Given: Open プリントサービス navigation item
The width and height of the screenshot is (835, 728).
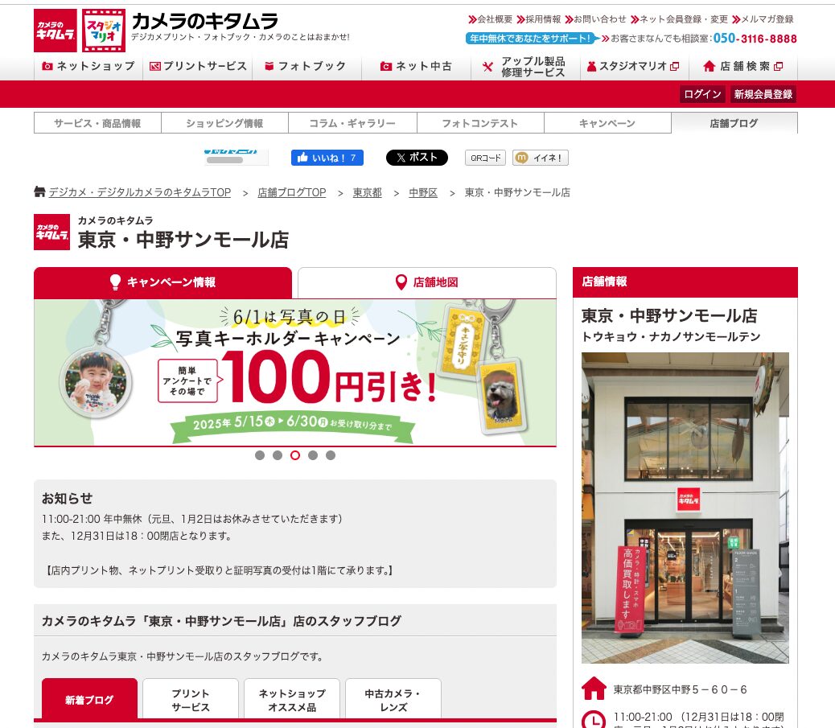Looking at the screenshot, I should (x=198, y=66).
